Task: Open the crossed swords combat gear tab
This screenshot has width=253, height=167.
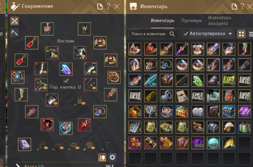Action: click(x=15, y=21)
